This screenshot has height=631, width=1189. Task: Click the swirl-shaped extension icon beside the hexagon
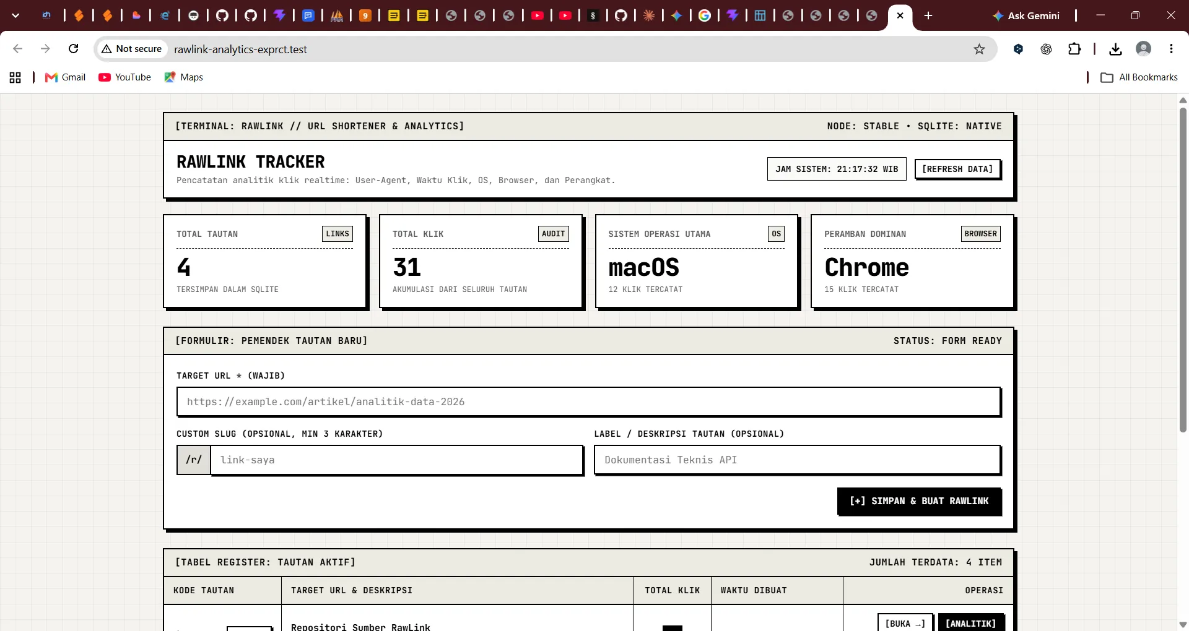(1046, 49)
